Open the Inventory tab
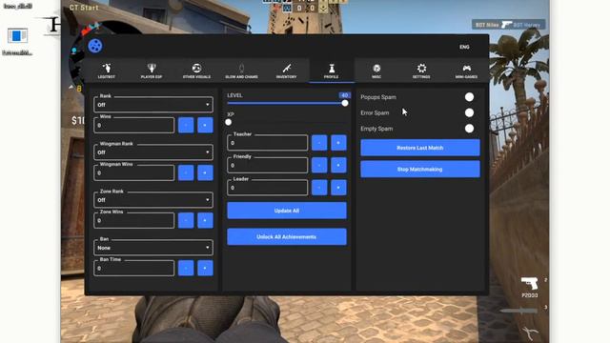The width and height of the screenshot is (610, 343). click(x=286, y=71)
